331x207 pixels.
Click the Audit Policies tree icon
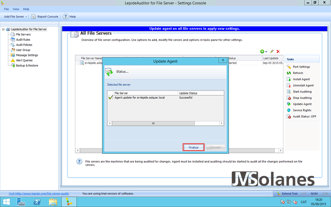pyautogui.click(x=13, y=45)
